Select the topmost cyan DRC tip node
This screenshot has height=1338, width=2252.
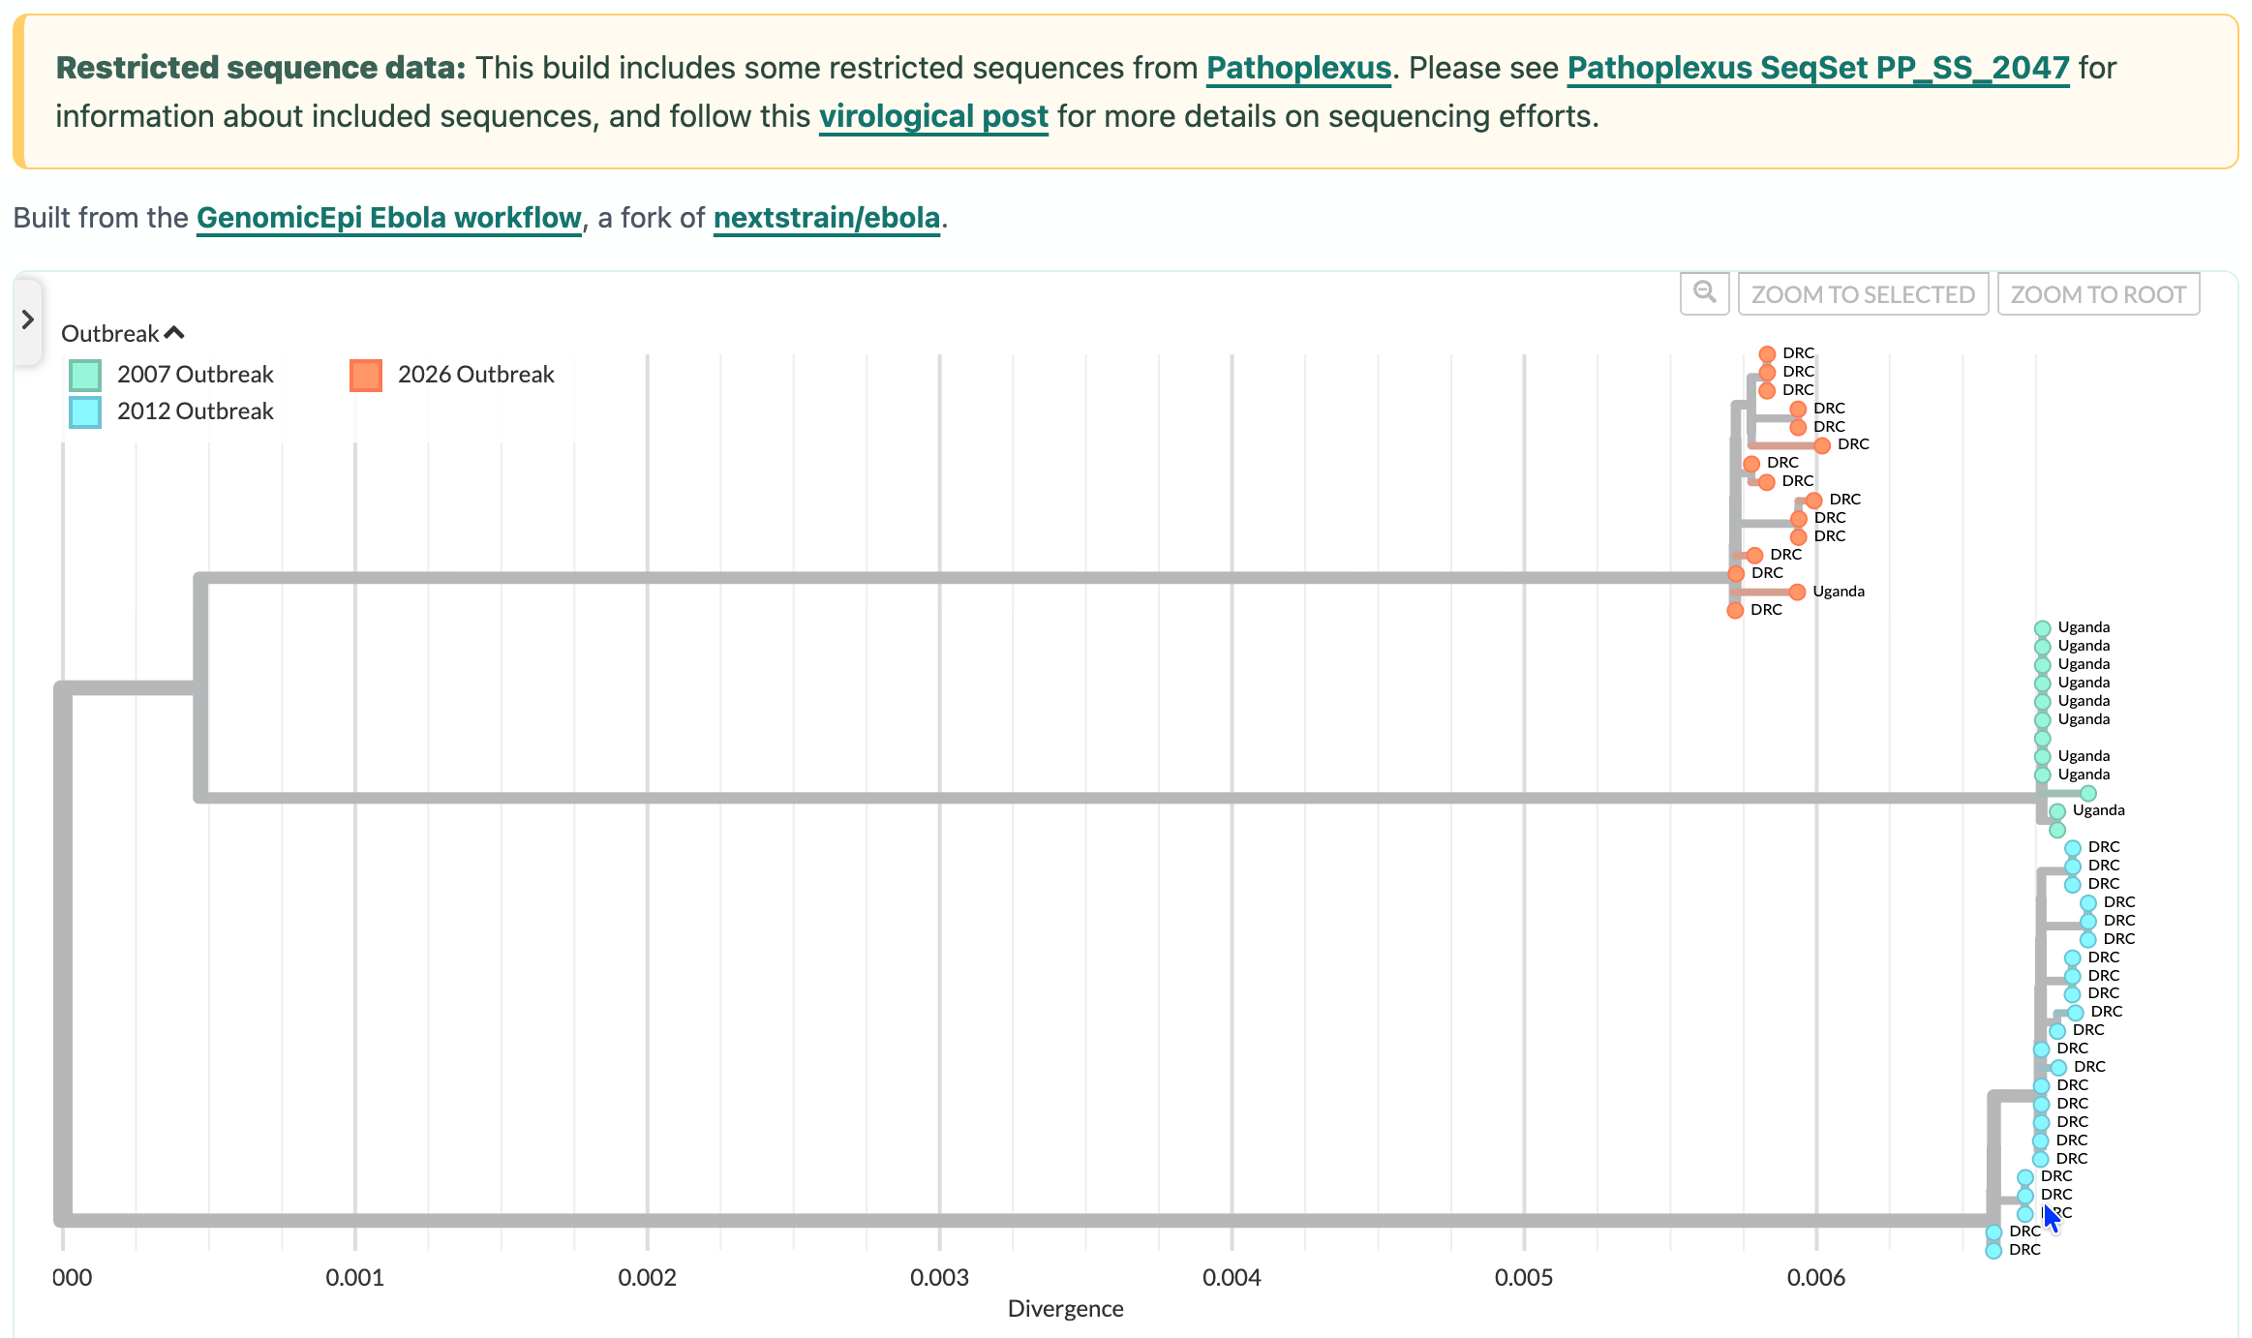click(2073, 848)
